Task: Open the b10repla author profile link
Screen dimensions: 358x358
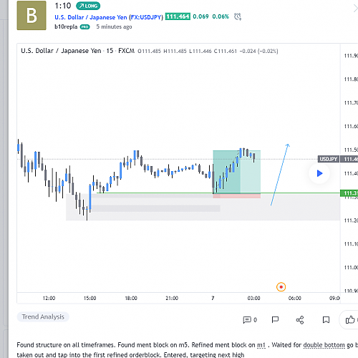Action: tap(66, 26)
